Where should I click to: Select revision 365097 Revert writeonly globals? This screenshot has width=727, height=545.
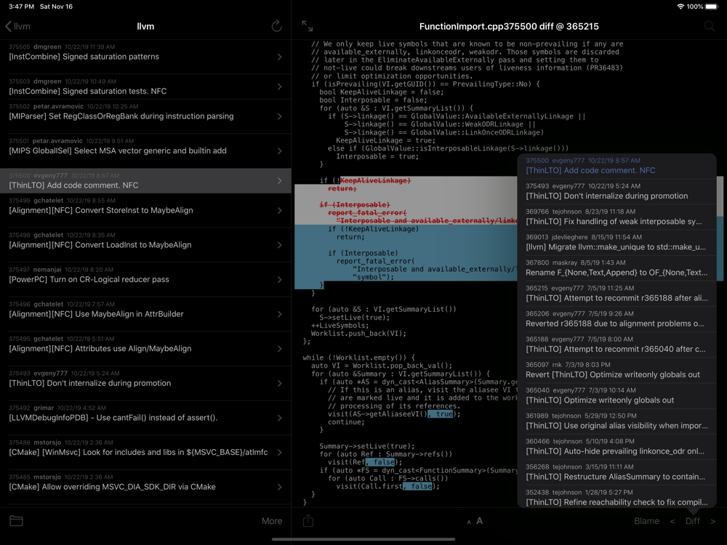click(x=616, y=370)
